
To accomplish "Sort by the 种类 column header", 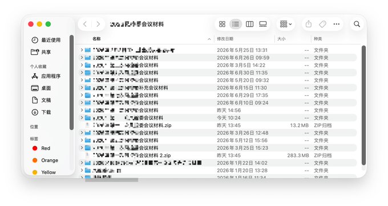I will click(x=318, y=39).
